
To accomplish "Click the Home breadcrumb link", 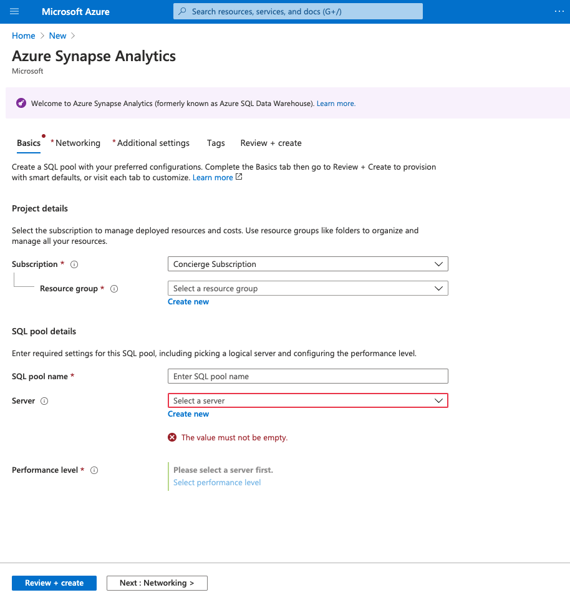I will (23, 36).
